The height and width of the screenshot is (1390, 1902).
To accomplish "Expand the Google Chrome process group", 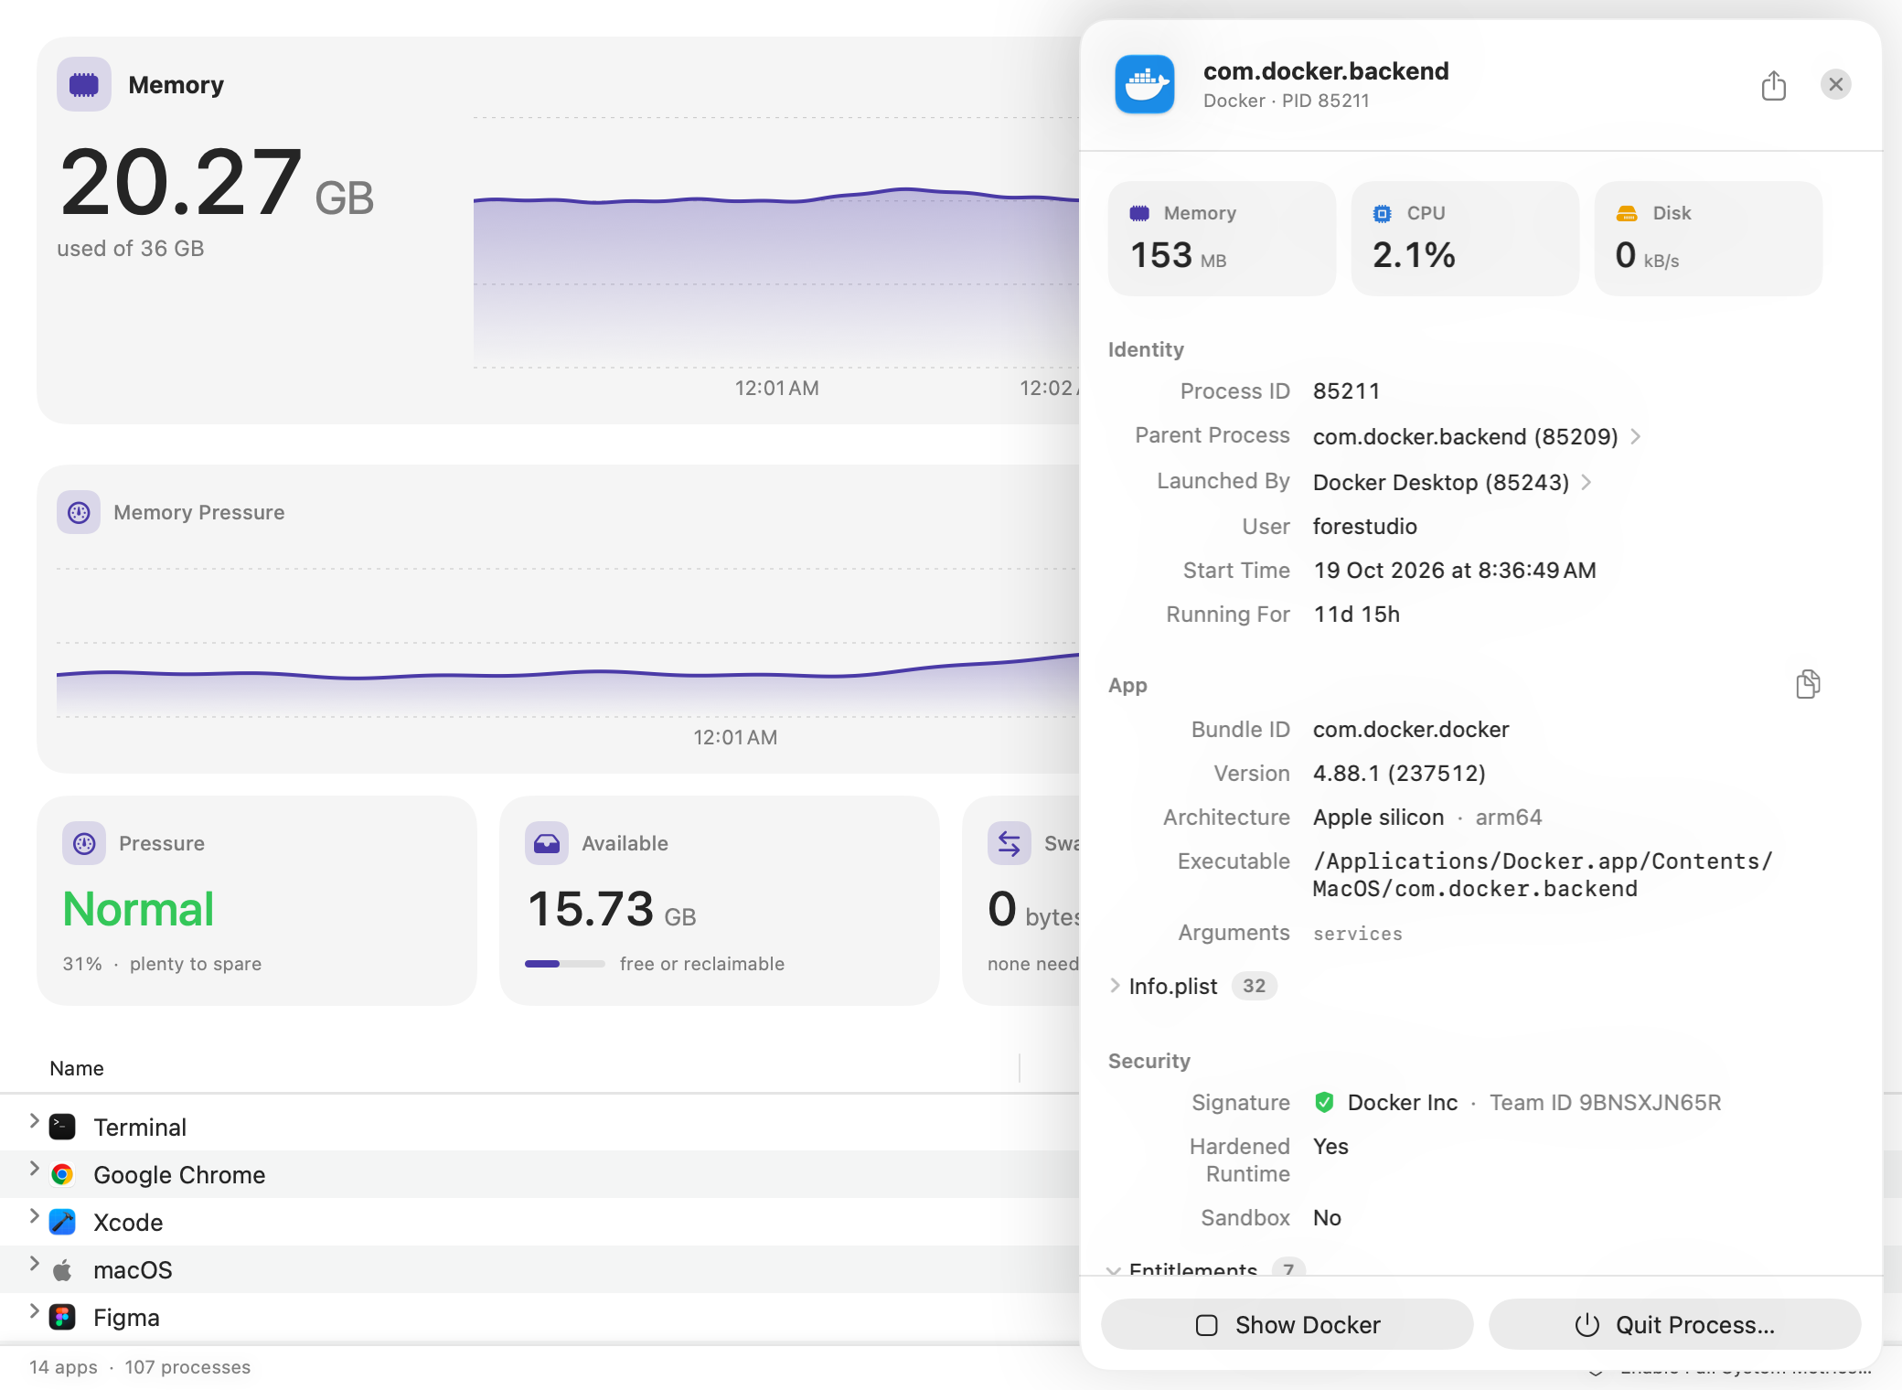I will 34,1169.
